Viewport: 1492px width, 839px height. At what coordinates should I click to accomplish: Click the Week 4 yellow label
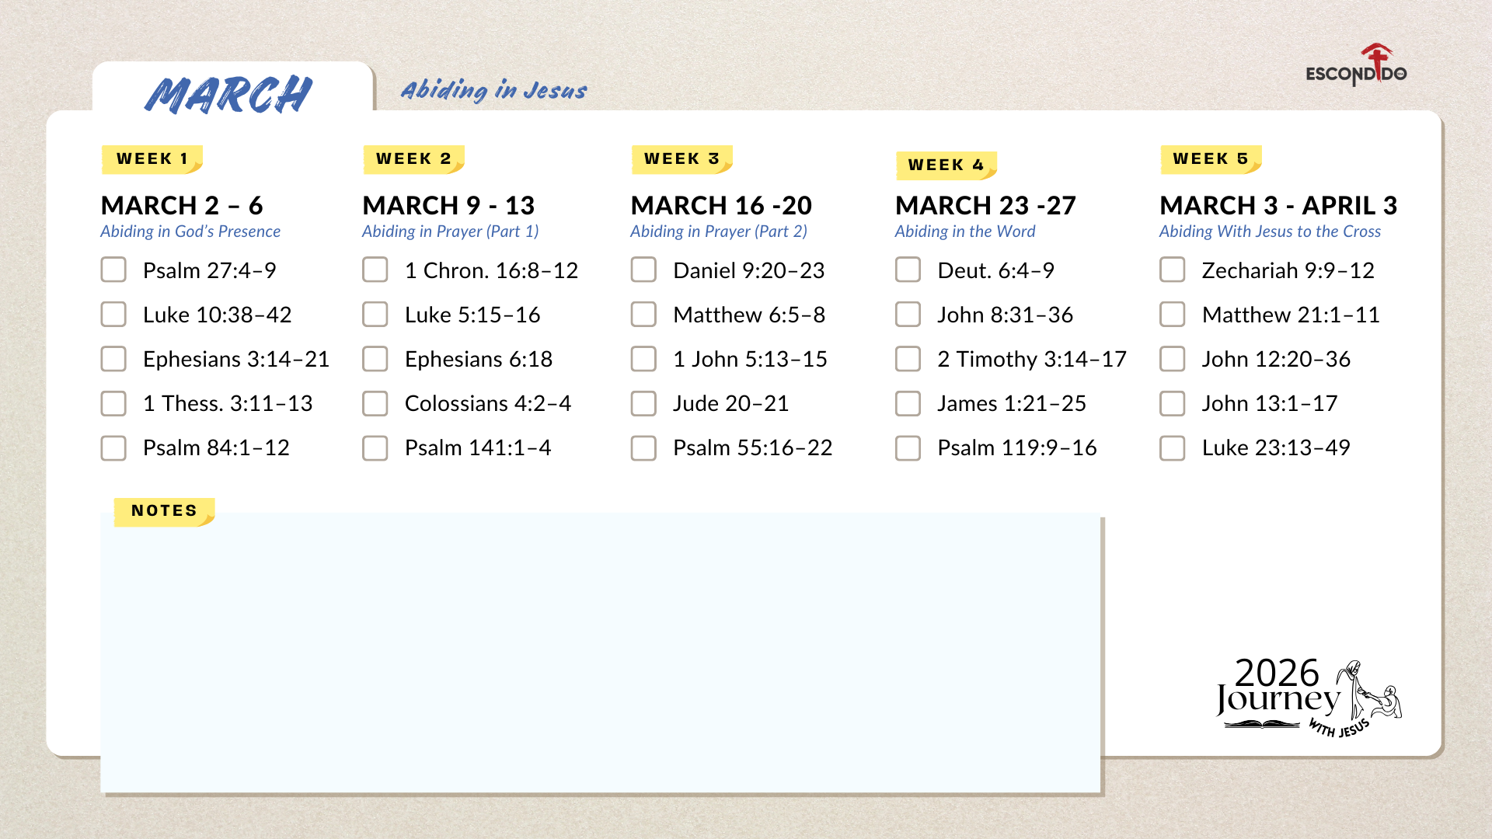coord(946,165)
